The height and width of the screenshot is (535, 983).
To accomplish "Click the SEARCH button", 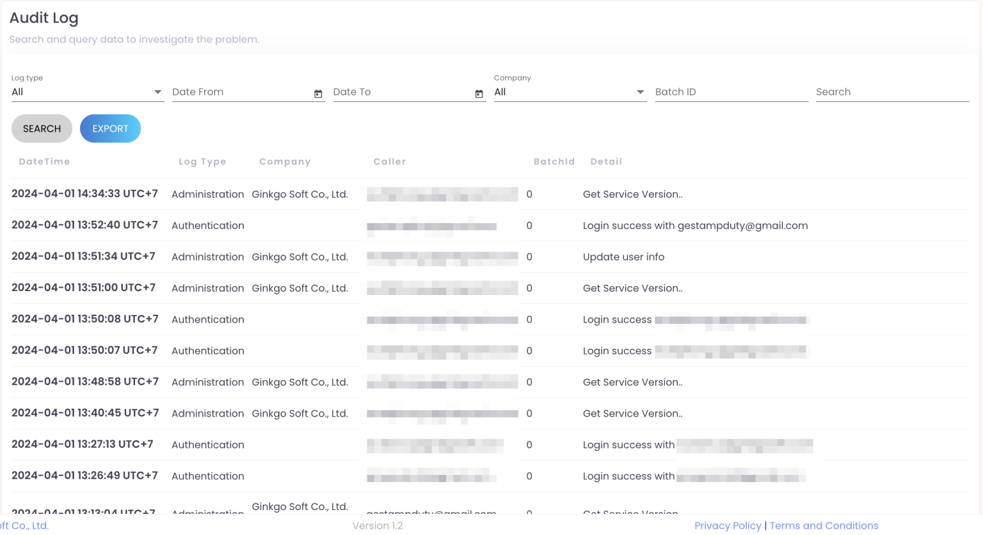I will click(42, 129).
